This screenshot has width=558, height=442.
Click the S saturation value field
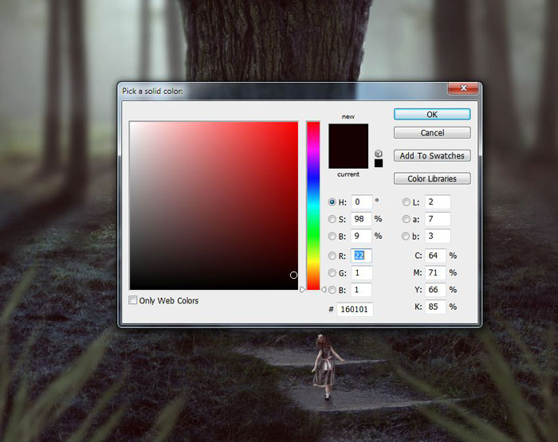362,219
